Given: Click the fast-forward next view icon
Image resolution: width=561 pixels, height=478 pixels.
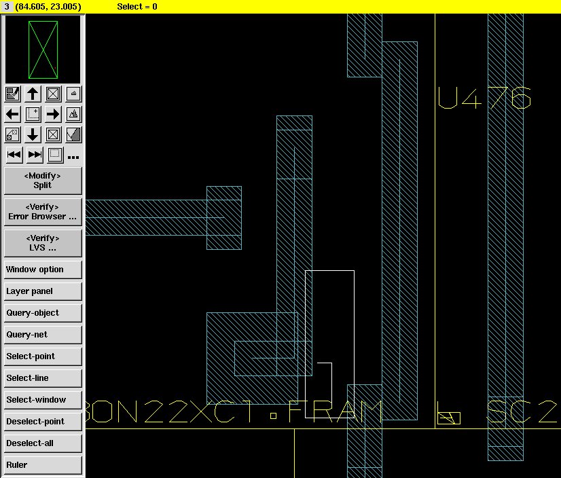Looking at the screenshot, I should tap(34, 155).
